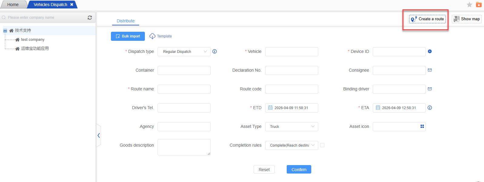Click the ETA info icon
The image size is (484, 182).
pyautogui.click(x=430, y=108)
